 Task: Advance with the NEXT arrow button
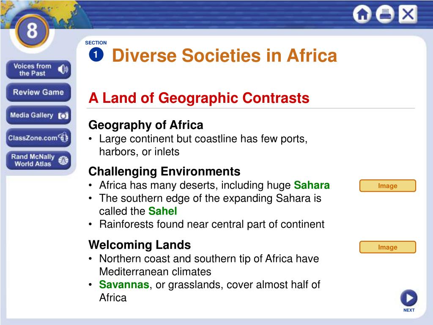coord(409,298)
